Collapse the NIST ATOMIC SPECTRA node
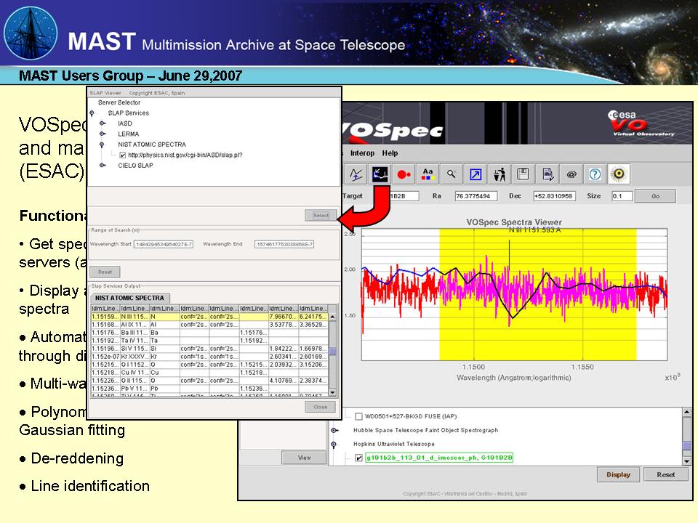Viewport: 698px width, 523px height. click(102, 145)
